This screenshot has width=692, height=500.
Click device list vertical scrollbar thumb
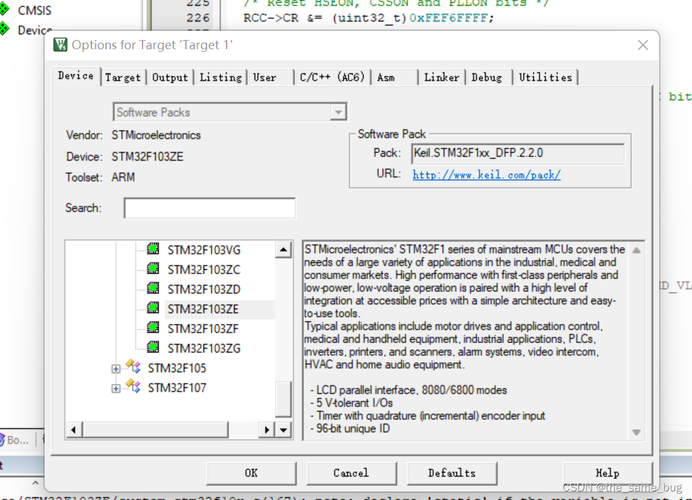coord(284,399)
